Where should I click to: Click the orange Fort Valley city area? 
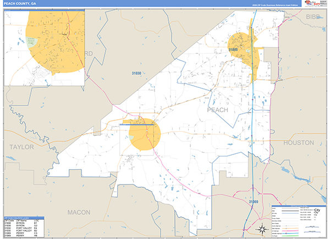pyautogui.click(x=144, y=135)
